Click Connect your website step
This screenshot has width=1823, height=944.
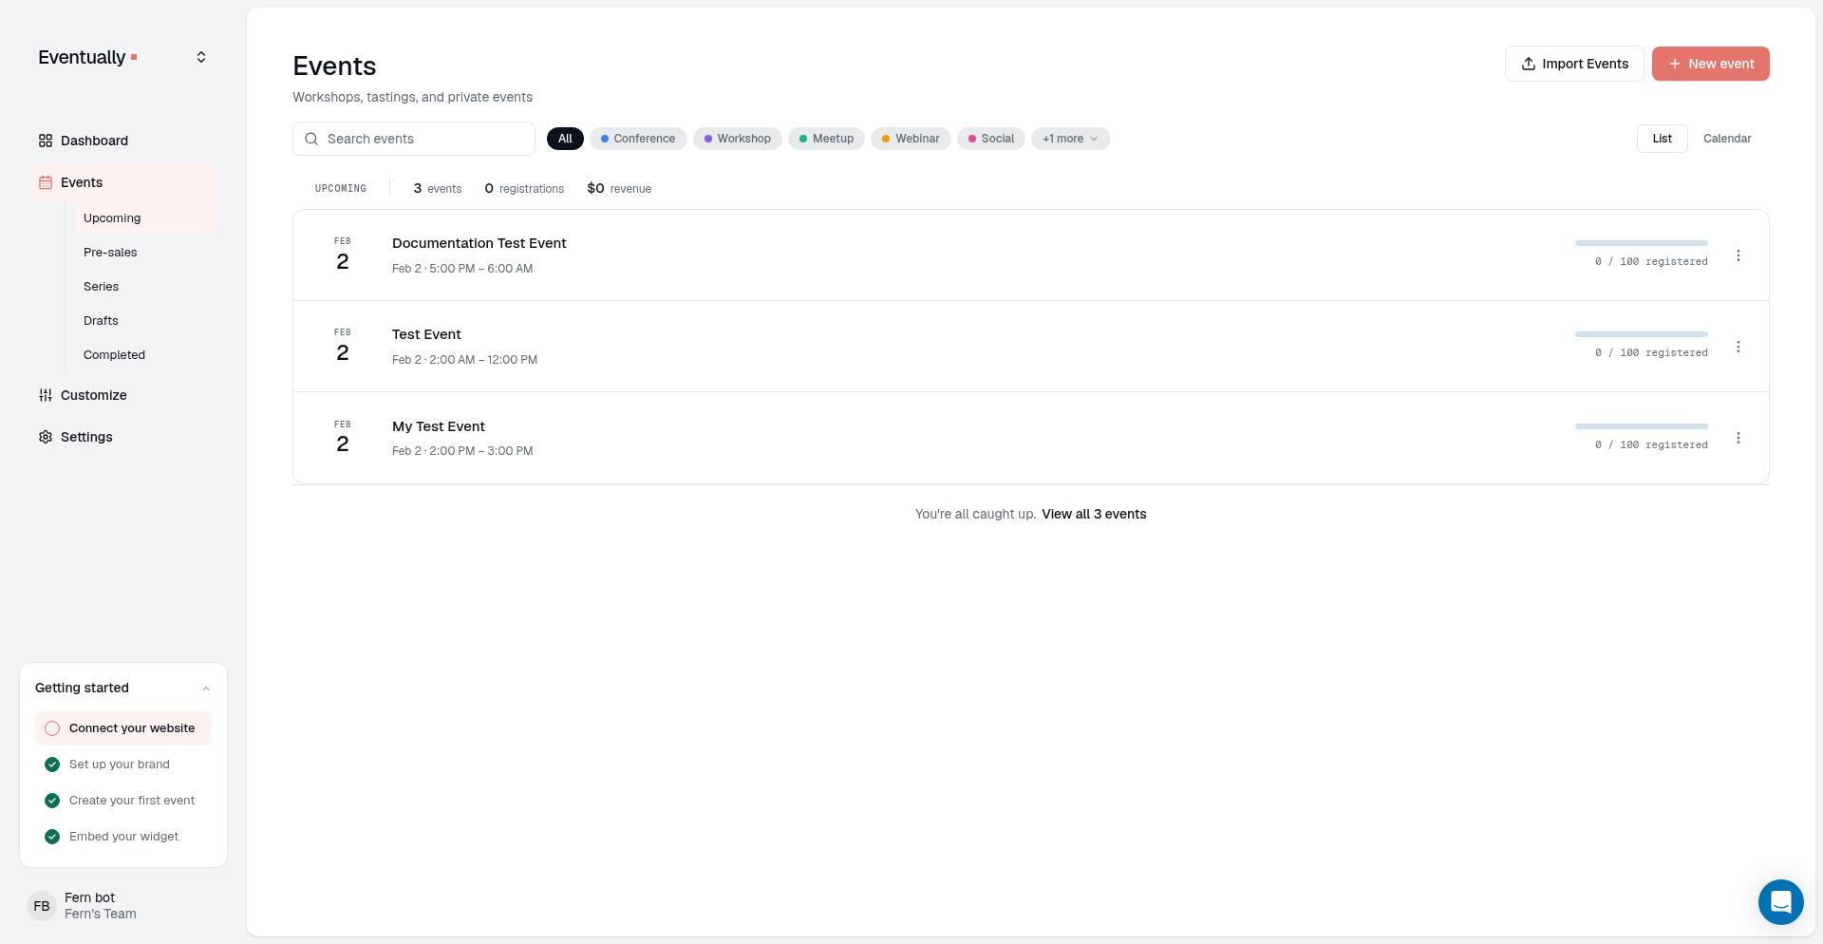(x=123, y=728)
